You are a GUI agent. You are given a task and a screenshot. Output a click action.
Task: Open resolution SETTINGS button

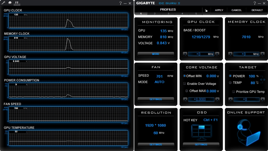[x=156, y=145]
